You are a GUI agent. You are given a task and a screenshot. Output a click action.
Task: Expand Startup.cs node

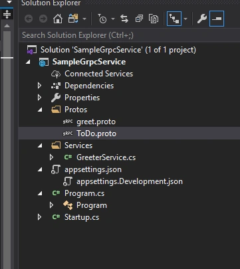click(x=39, y=217)
